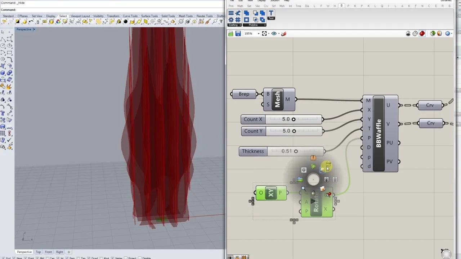Check mark icon in Rhino sidebar
461x259 pixels.
(x=9, y=140)
